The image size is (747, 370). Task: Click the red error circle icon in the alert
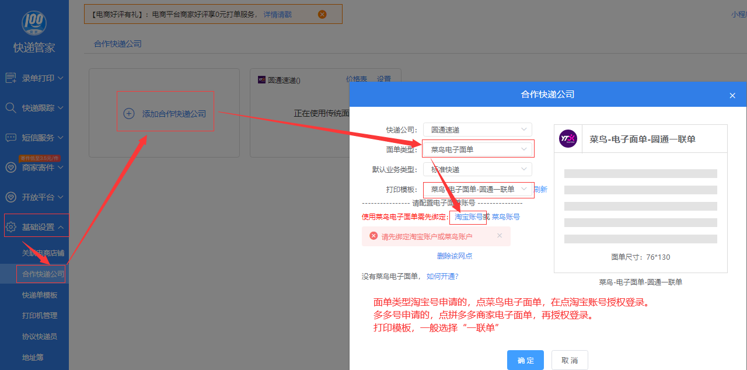click(x=373, y=236)
